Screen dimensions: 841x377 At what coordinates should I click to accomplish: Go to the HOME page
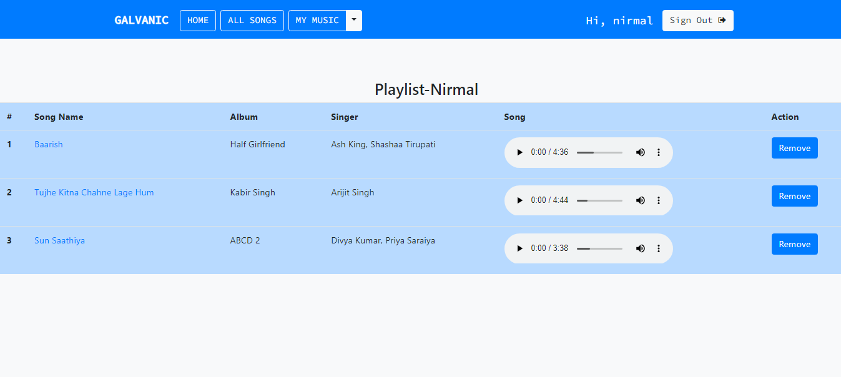pyautogui.click(x=198, y=20)
